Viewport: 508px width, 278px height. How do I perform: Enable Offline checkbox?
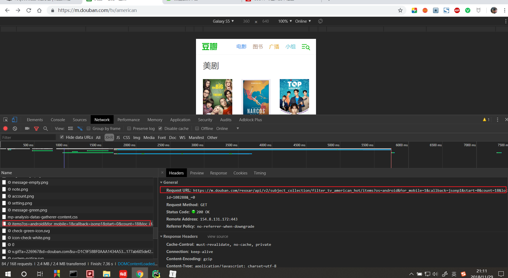pos(197,128)
